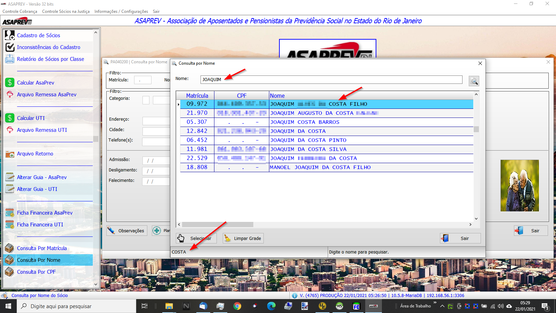The width and height of the screenshot is (556, 313).
Task: Click the grid scroll-down arrow
Action: 476,219
